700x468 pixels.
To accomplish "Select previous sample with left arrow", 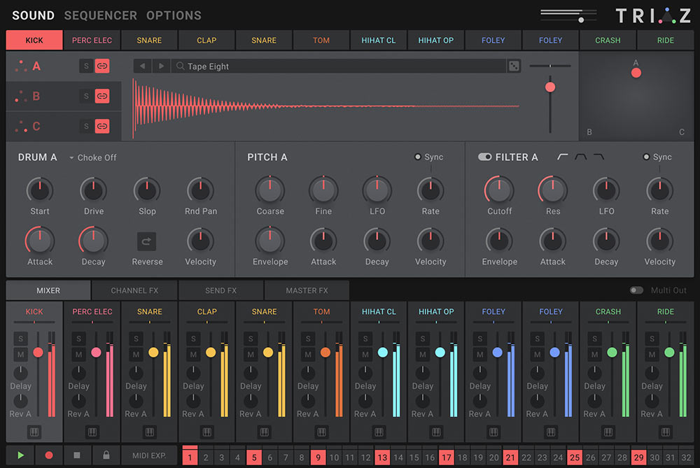I will tap(143, 66).
